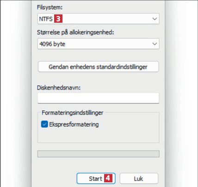
Task: Click the formatting progress bar
Action: tap(99, 154)
